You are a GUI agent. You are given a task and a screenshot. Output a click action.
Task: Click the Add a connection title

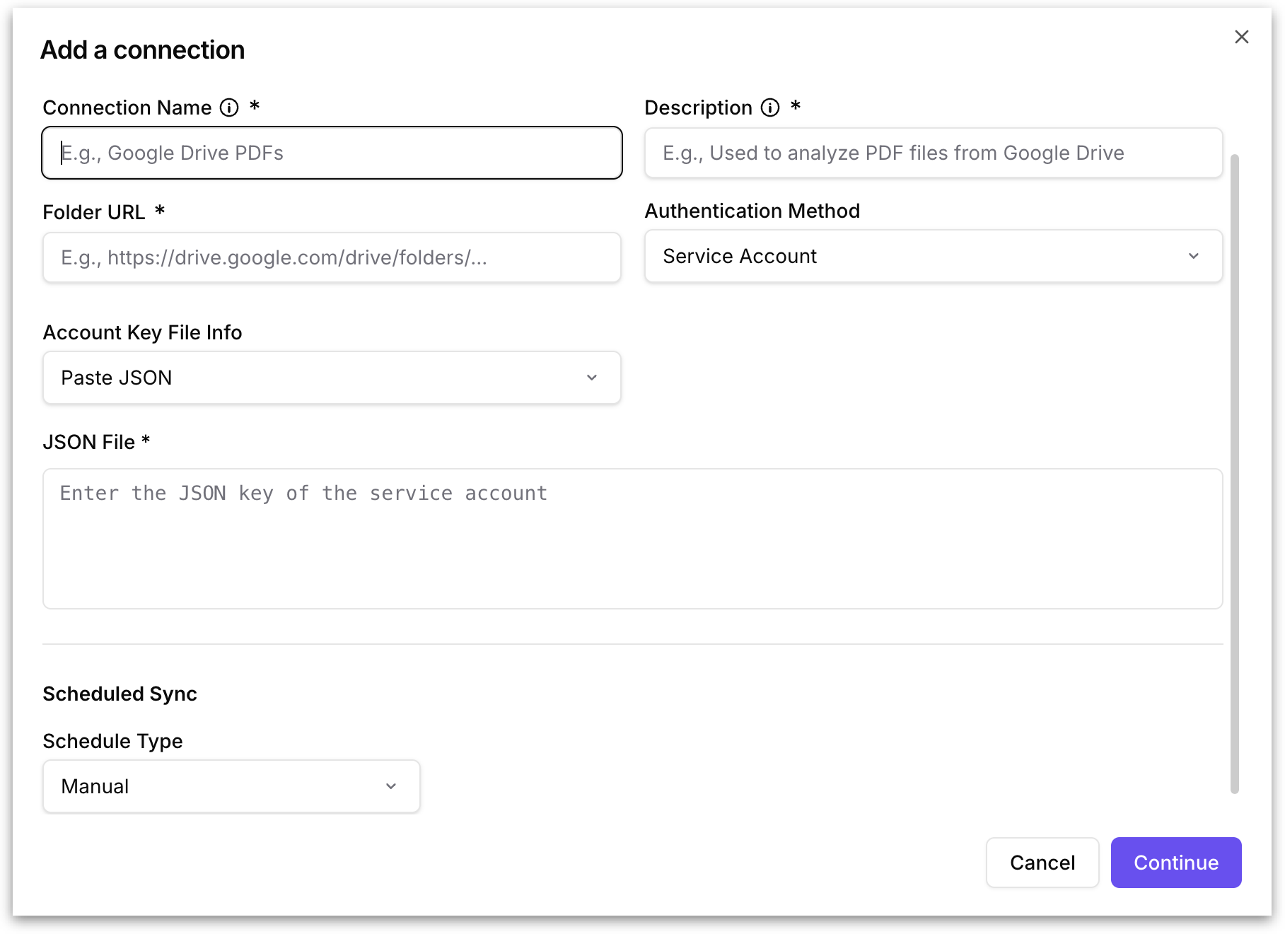click(142, 50)
